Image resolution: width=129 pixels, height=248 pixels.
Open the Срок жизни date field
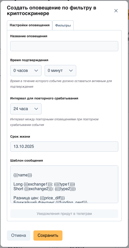coord(64,147)
